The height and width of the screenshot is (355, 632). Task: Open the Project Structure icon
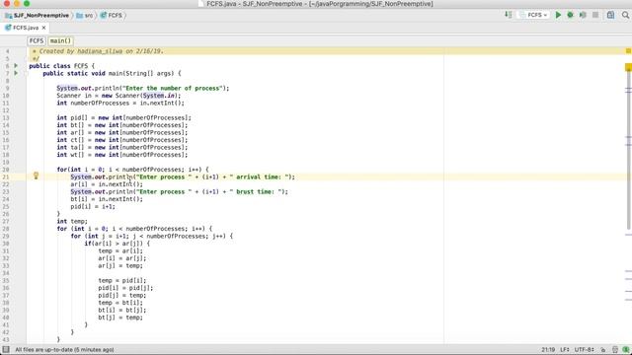pyautogui.click(x=610, y=15)
